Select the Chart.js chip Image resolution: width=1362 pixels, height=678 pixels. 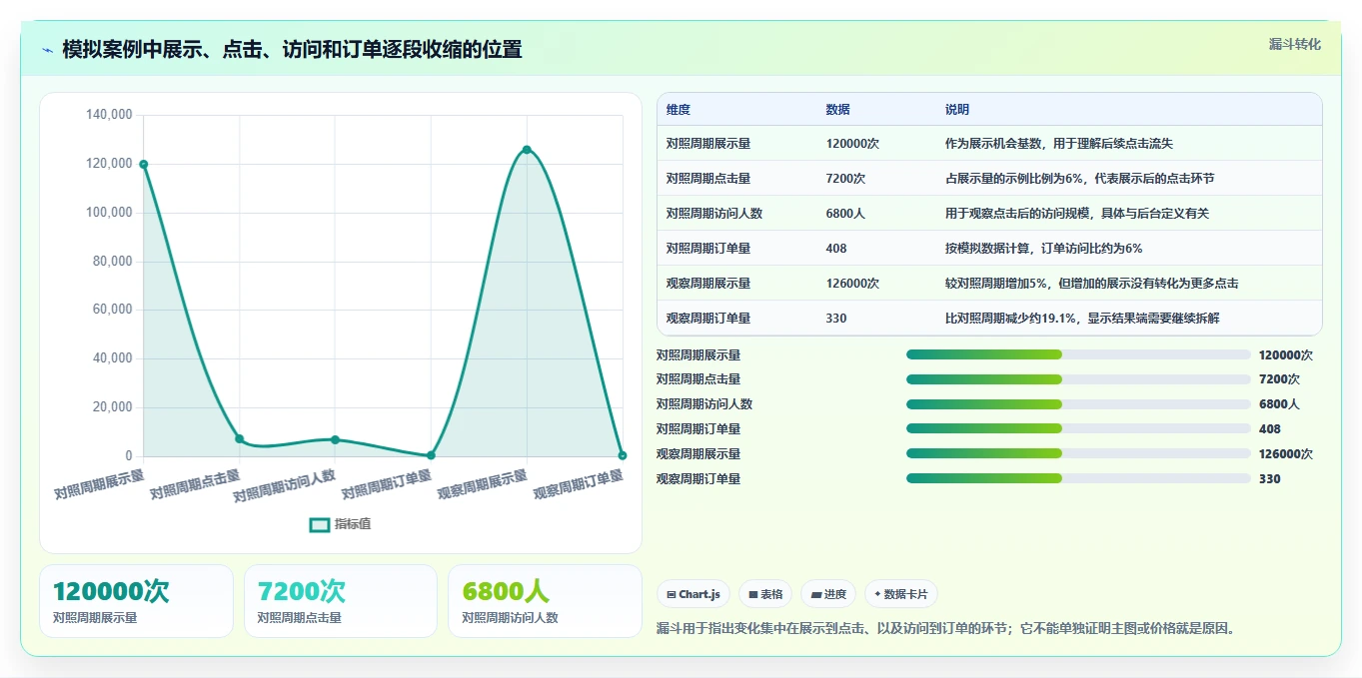point(693,594)
